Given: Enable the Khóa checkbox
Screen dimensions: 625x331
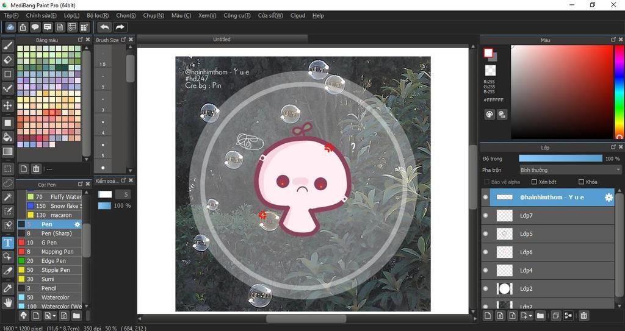Looking at the screenshot, I should point(581,182).
